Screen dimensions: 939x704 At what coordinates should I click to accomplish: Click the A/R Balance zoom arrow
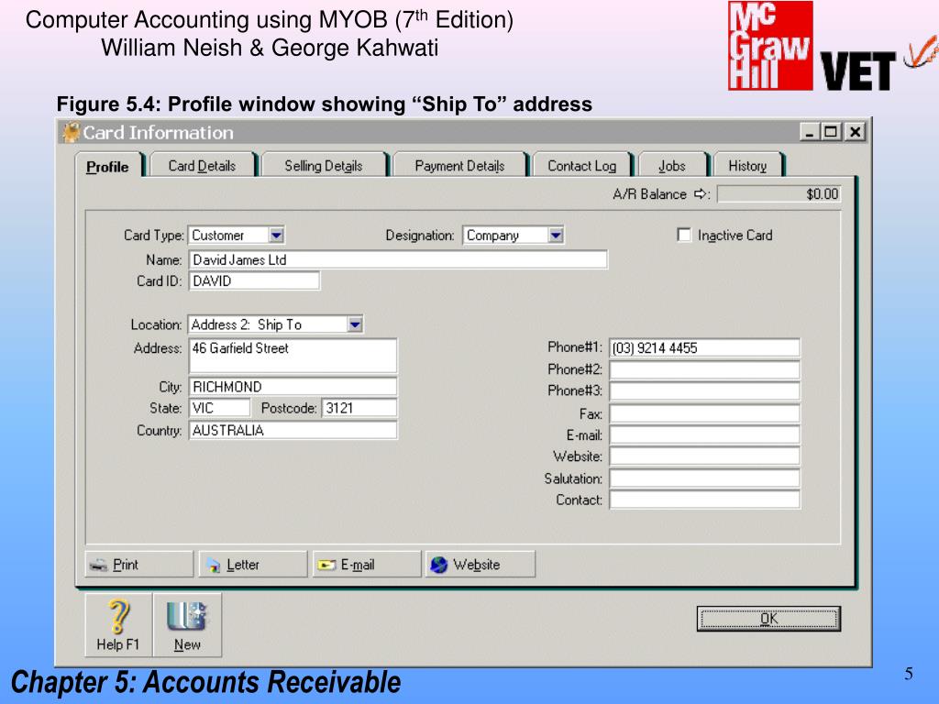tap(700, 194)
